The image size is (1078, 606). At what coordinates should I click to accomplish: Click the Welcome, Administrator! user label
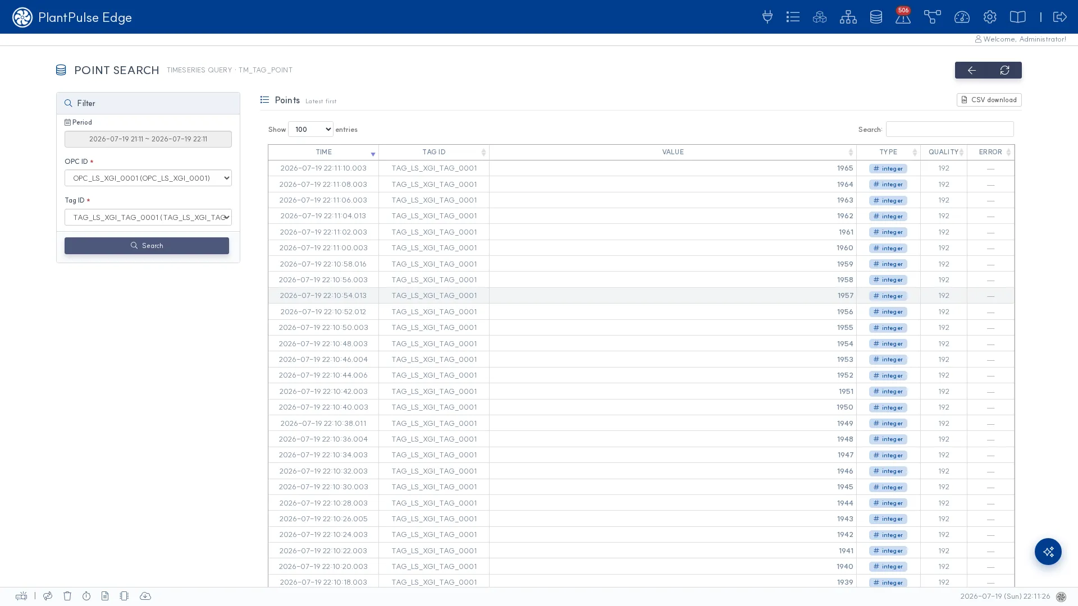tap(1020, 39)
